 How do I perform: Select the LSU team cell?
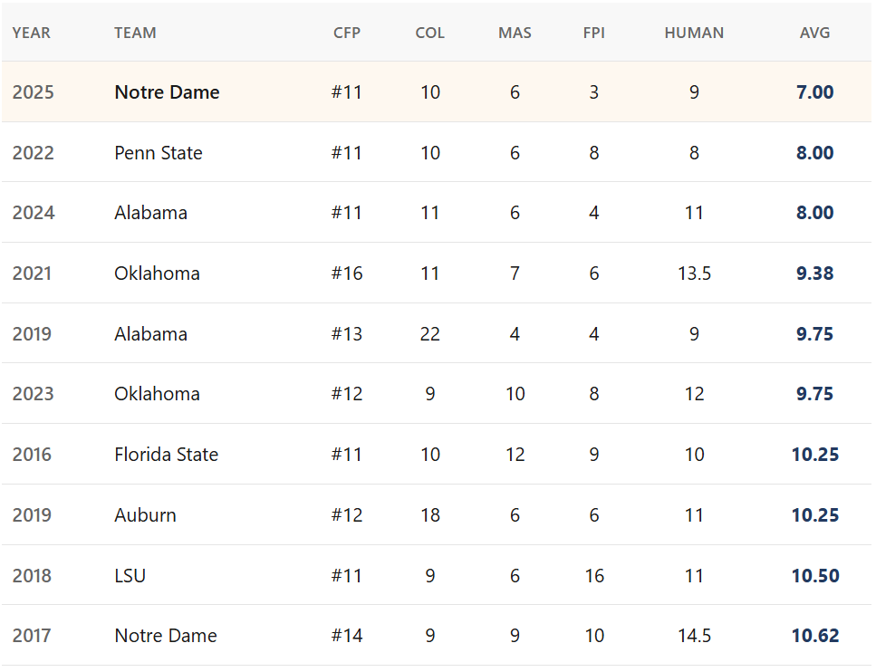coord(130,576)
